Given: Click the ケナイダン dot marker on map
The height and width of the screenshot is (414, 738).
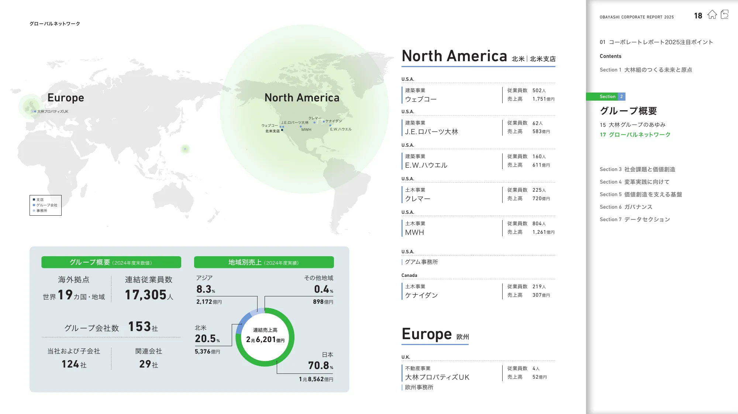Looking at the screenshot, I should click(324, 121).
